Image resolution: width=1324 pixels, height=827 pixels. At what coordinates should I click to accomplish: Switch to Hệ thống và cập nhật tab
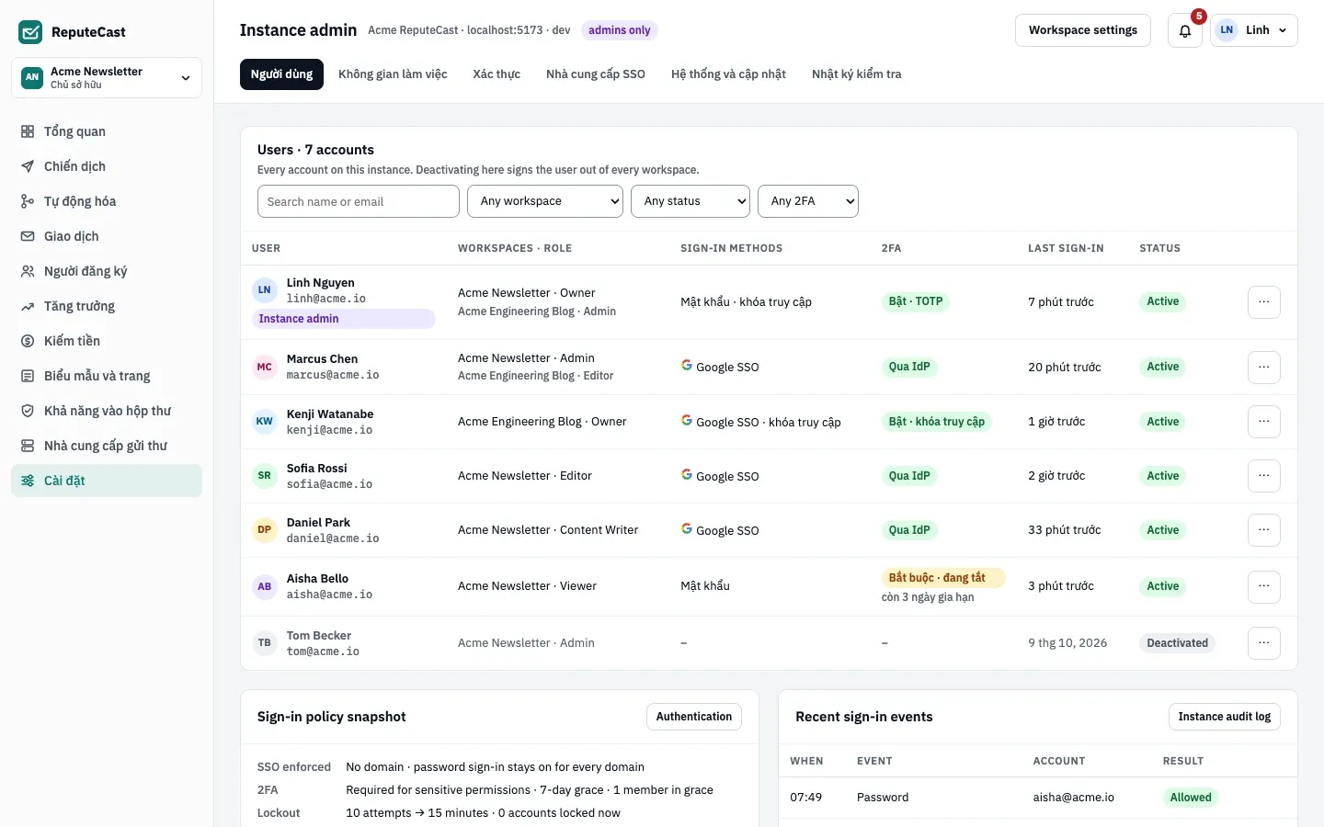tap(728, 74)
